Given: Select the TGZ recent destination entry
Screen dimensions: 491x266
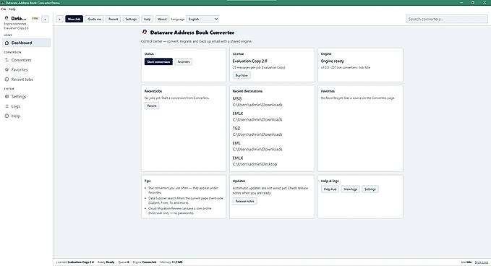Looking at the screenshot, I should 257,132.
